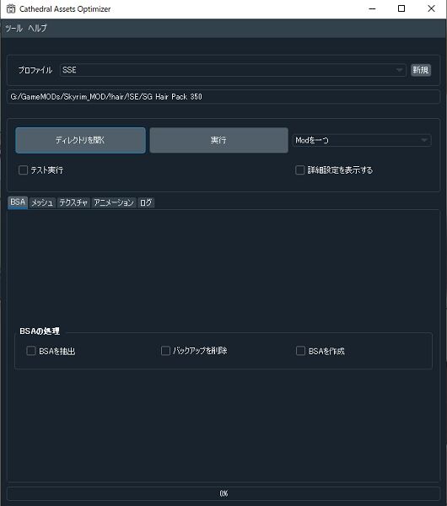Switch to the メッシュ tab
447x506 pixels.
coord(42,203)
